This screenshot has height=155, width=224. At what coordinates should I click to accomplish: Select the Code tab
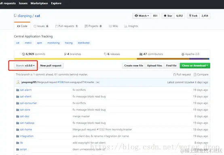pos(22,26)
